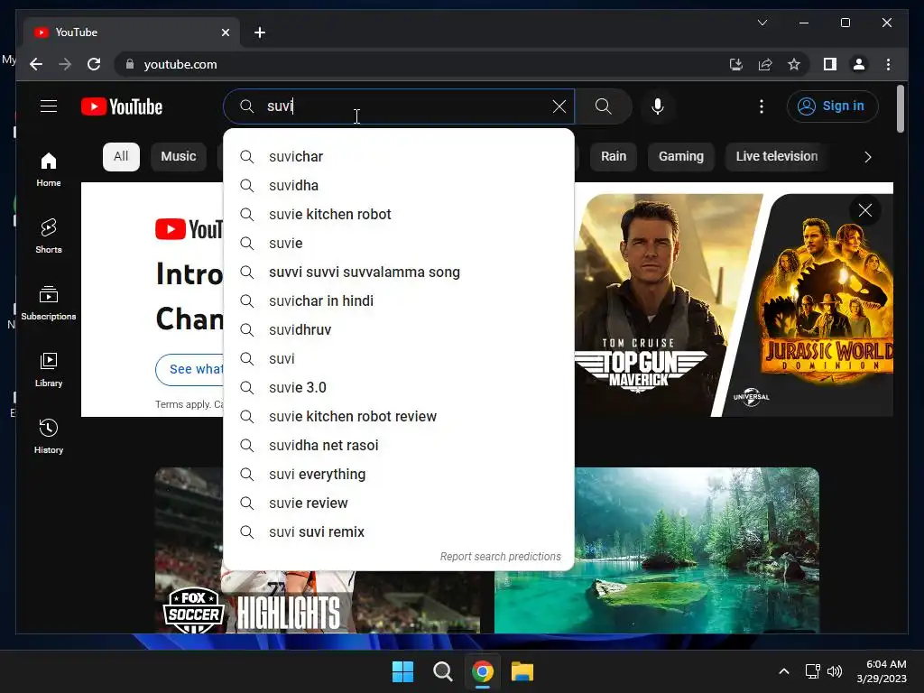The width and height of the screenshot is (924, 693).
Task: Open Chrome three-dot menu
Action: (x=888, y=64)
